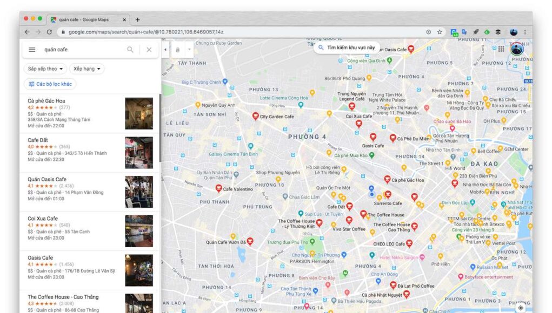This screenshot has width=552, height=313.
Task: Open print dropdown arrow beside printer icon
Action: (x=189, y=49)
